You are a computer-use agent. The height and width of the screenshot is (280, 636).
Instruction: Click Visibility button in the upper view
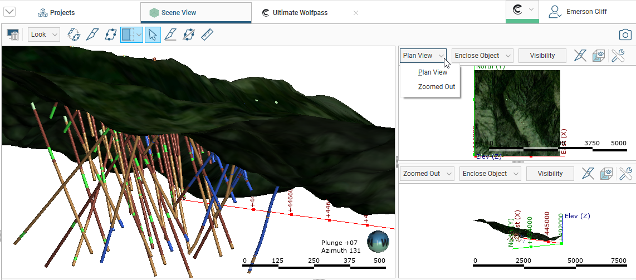[x=542, y=56]
